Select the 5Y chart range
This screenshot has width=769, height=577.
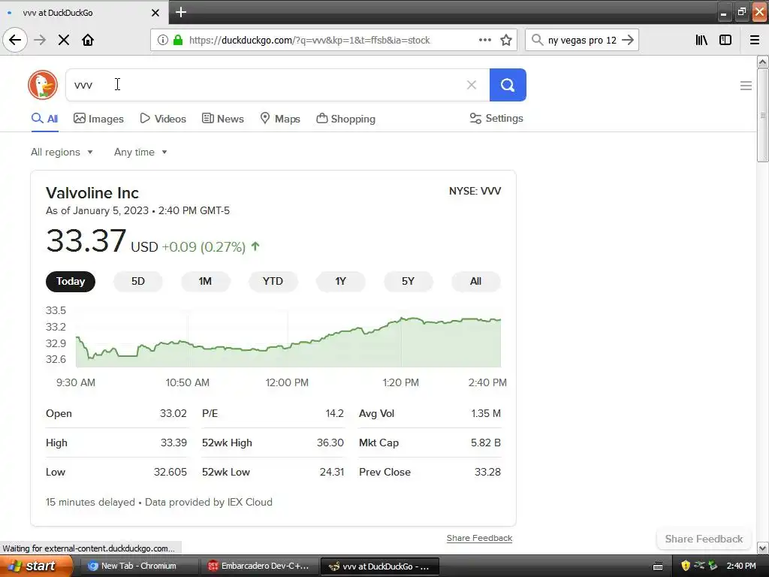[408, 281]
